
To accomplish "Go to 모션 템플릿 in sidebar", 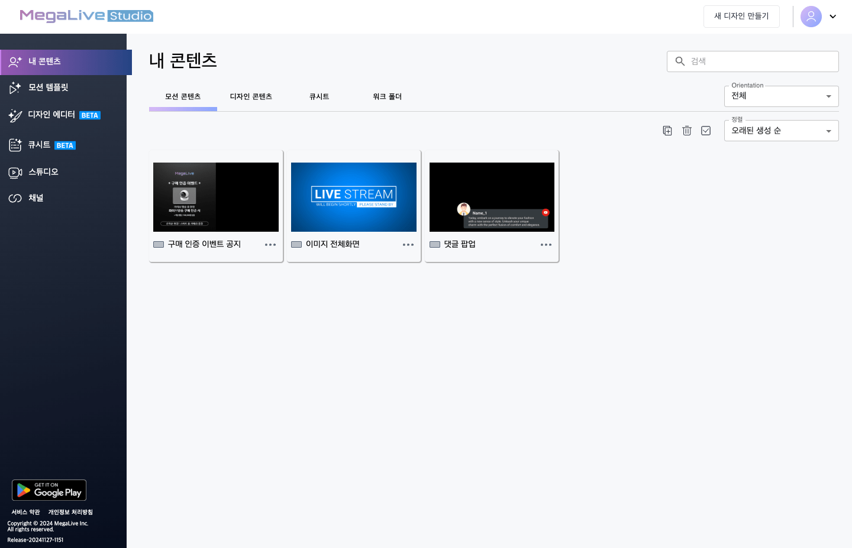I will click(48, 87).
